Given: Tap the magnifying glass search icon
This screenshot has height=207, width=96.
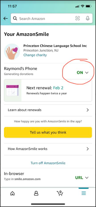Looking at the screenshot, I should pyautogui.click(x=15, y=18).
